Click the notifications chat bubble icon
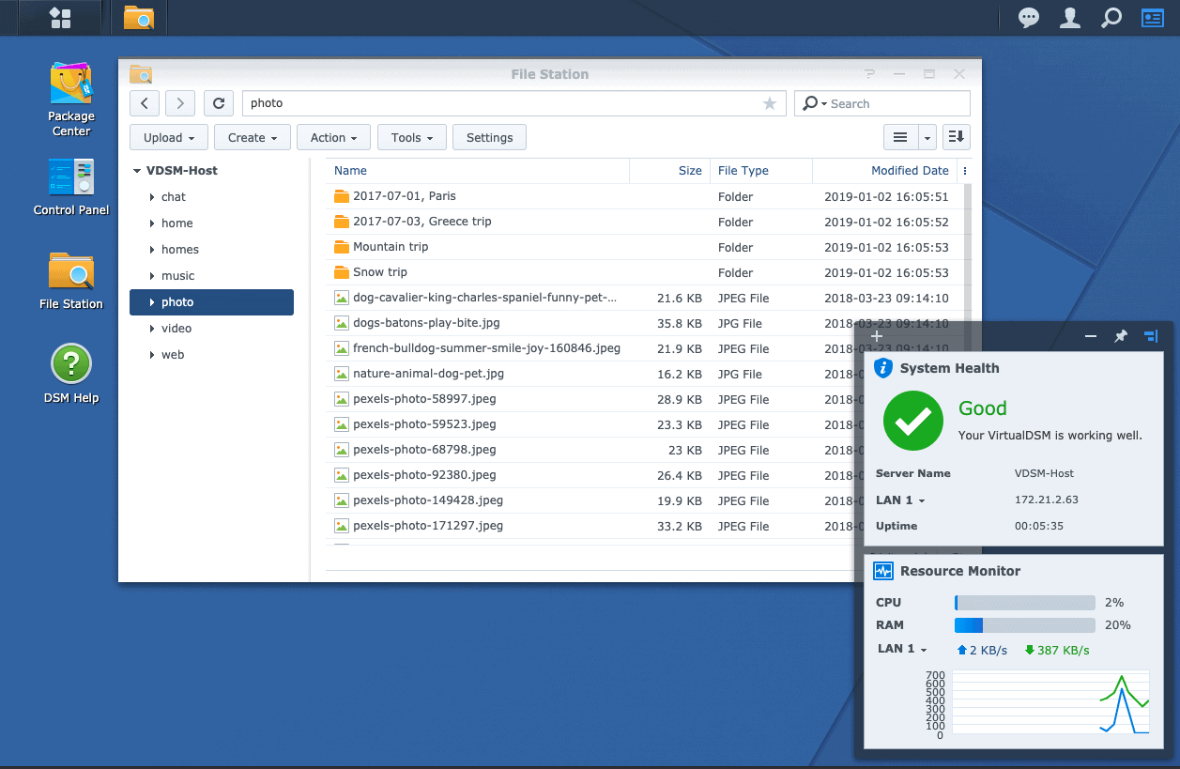This screenshot has height=769, width=1180. tap(1029, 18)
